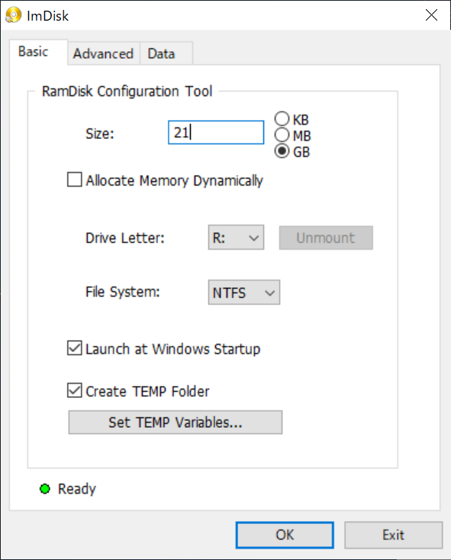This screenshot has height=560, width=451.
Task: Open the Drive Letter dropdown
Action: tap(237, 238)
